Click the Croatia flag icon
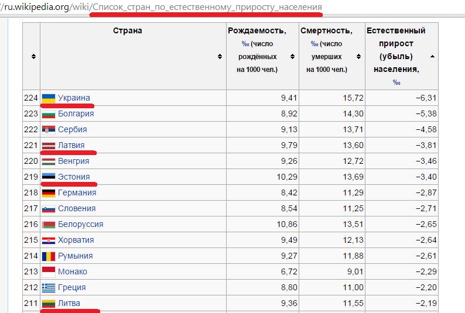 click(x=49, y=240)
